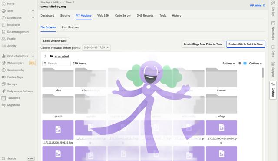Switch to list view

pyautogui.click(x=239, y=64)
